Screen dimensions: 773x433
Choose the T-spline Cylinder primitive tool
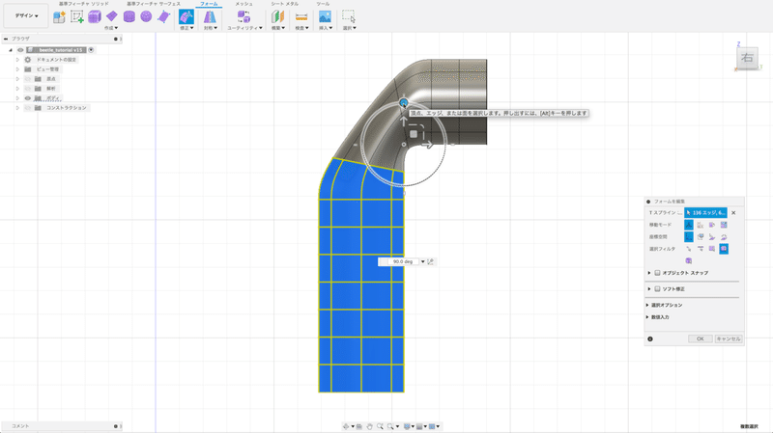tap(129, 16)
